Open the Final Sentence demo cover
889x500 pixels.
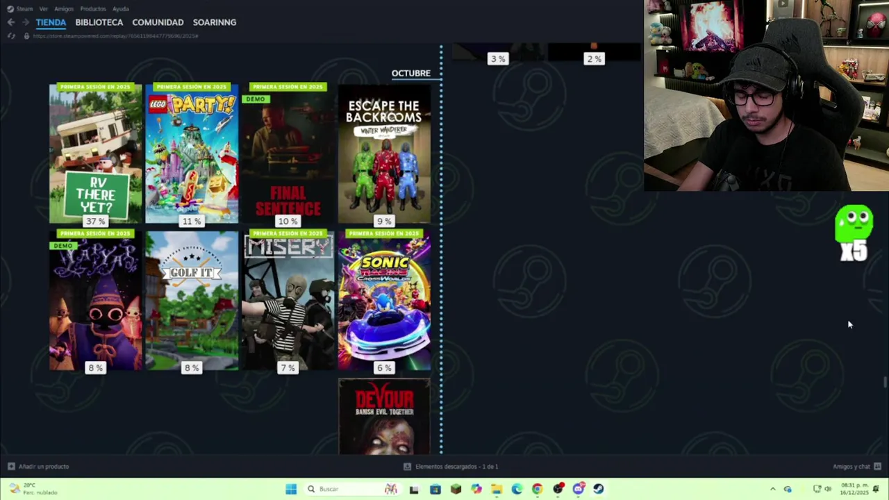click(x=288, y=153)
